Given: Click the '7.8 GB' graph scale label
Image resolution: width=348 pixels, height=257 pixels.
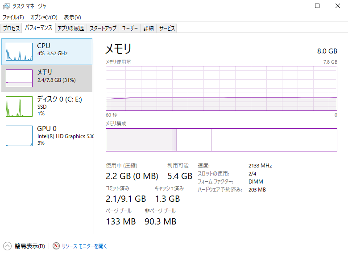Looking at the screenshot, I should pos(330,62).
